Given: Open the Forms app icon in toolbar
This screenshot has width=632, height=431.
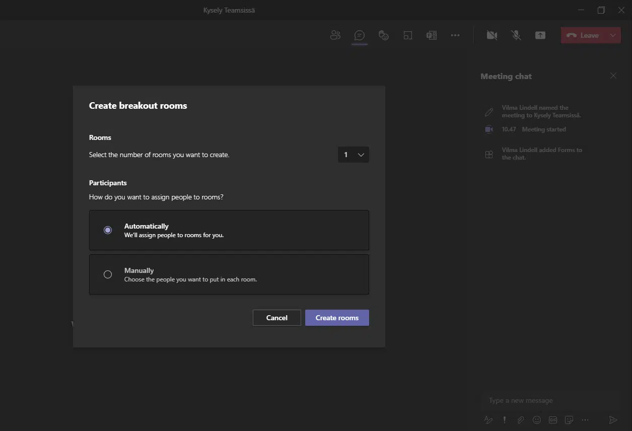Looking at the screenshot, I should click(x=432, y=35).
